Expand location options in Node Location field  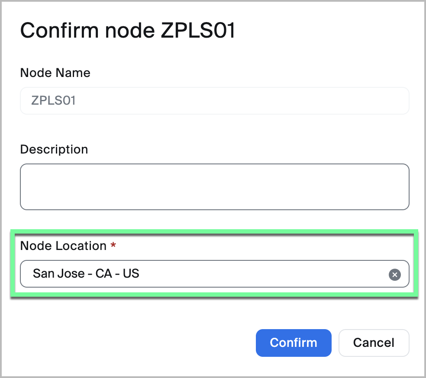(260, 274)
